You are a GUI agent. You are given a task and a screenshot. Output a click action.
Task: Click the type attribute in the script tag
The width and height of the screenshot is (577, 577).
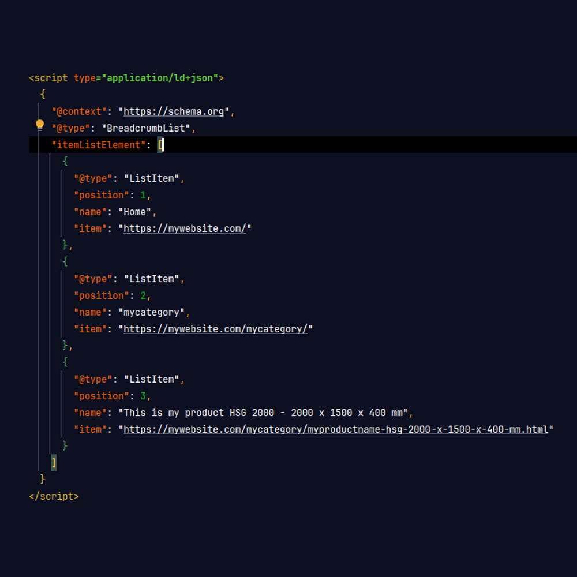pyautogui.click(x=85, y=78)
